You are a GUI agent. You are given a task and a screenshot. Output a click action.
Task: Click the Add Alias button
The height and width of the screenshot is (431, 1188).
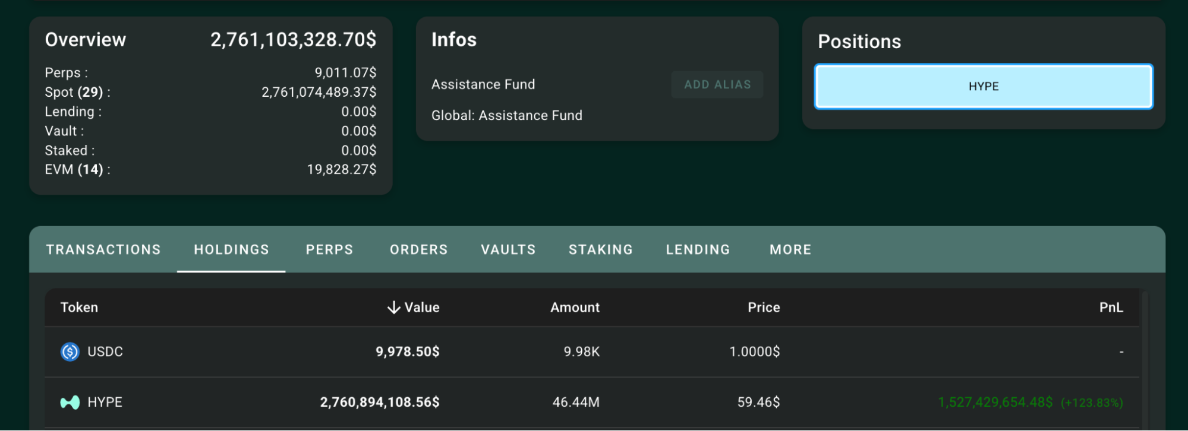[717, 85]
